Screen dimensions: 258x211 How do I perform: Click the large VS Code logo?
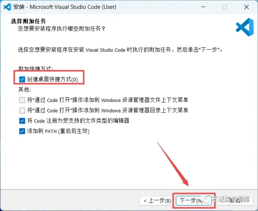click(x=245, y=27)
